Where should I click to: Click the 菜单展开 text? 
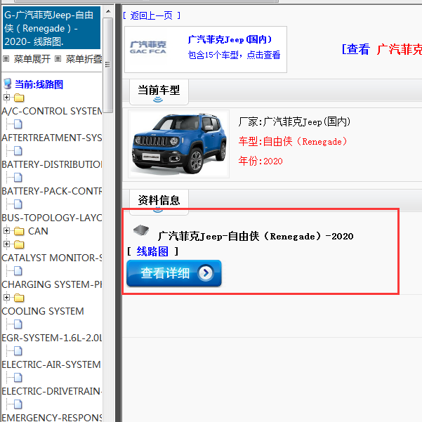tap(32, 59)
